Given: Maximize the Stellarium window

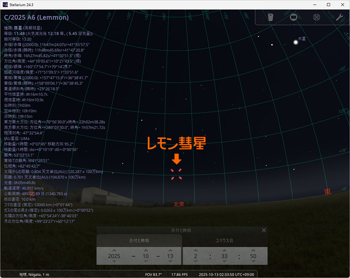Looking at the screenshot, I should point(328,4).
